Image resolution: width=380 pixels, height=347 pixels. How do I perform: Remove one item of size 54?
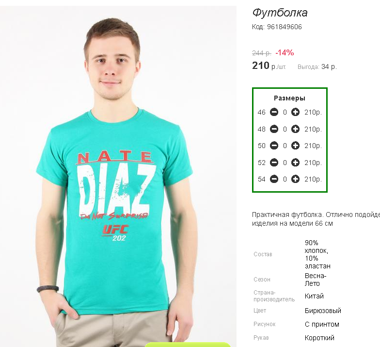tap(274, 179)
